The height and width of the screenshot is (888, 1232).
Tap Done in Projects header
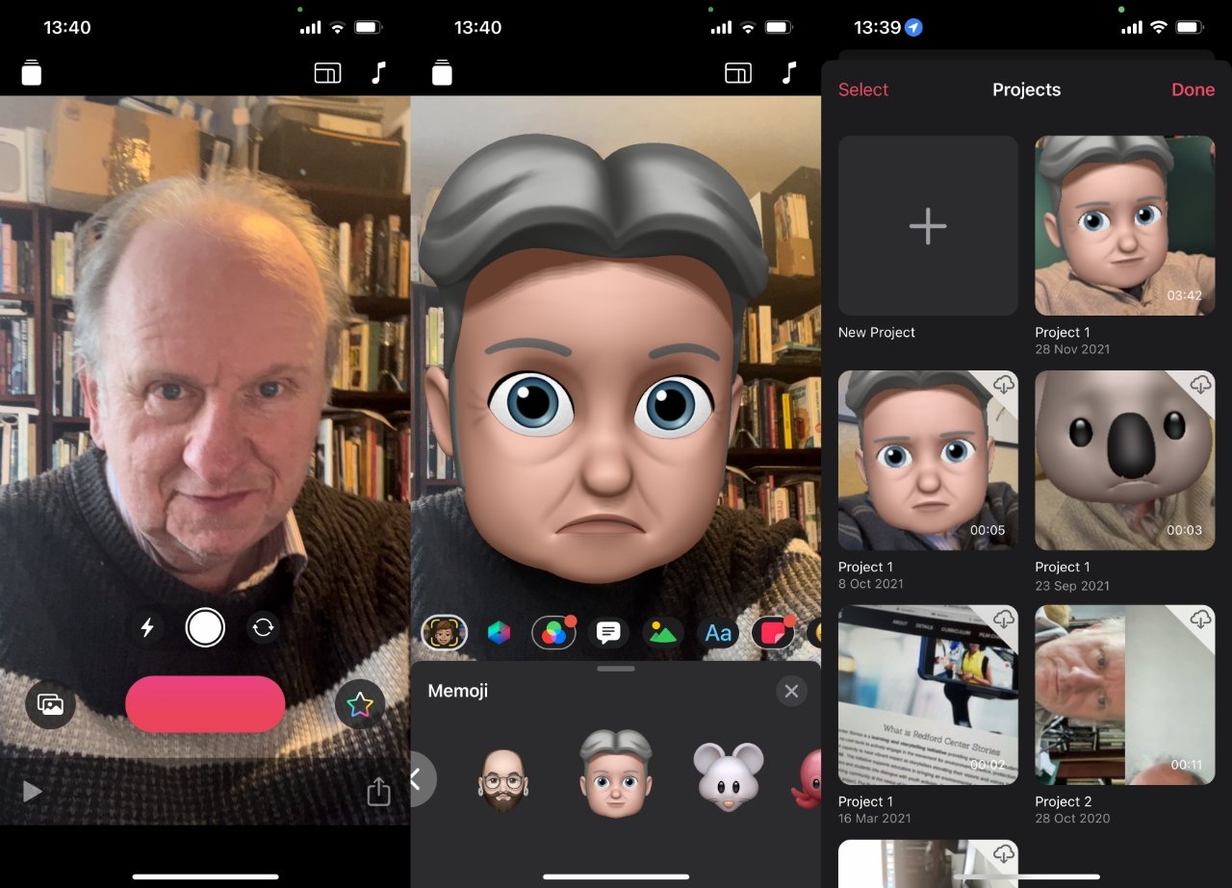pos(1193,89)
